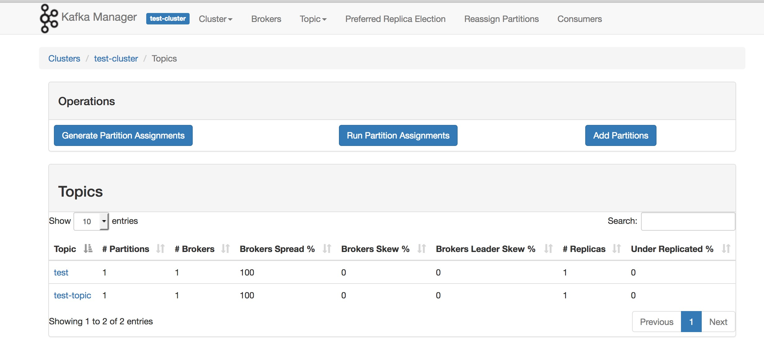This screenshot has height=363, width=764.
Task: Click 'Showing 1 to 2 of 2 entries' text
Action: [101, 322]
